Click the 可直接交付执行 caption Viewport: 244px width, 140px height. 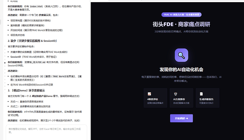pos(206,103)
